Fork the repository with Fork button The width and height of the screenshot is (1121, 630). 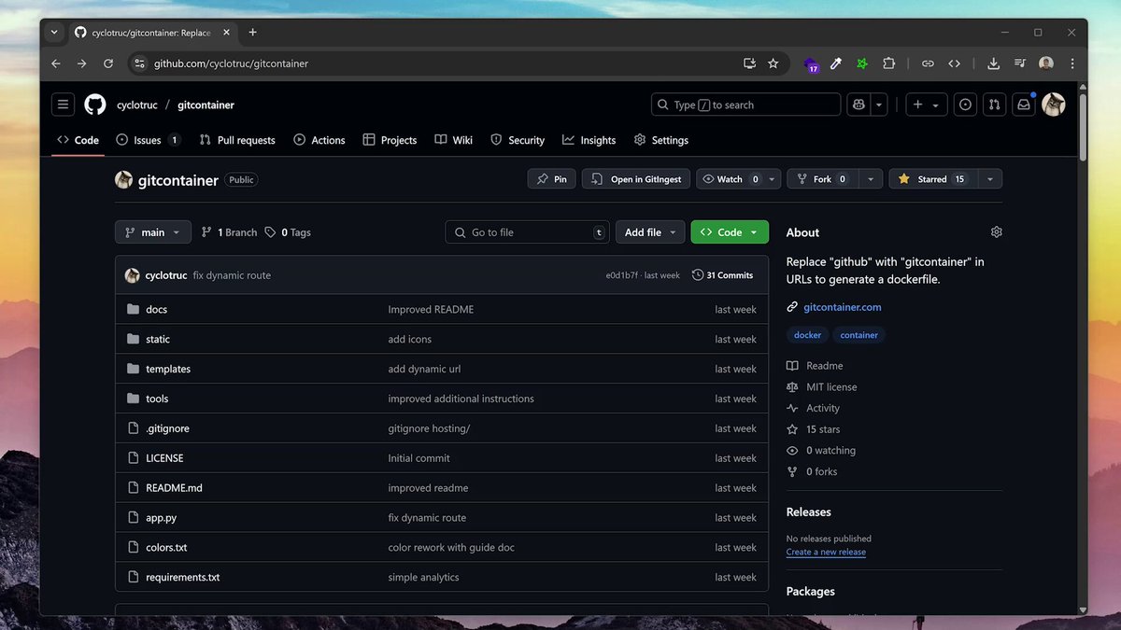(x=823, y=179)
